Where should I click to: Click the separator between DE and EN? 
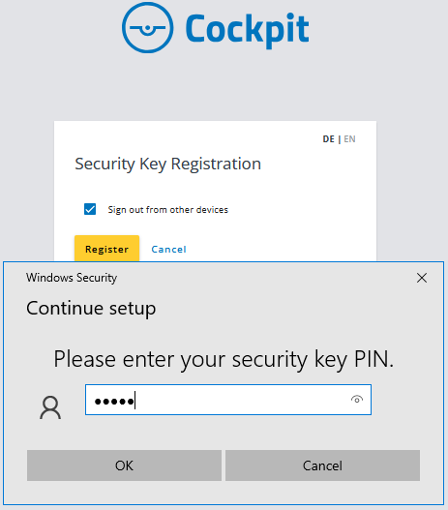[339, 139]
